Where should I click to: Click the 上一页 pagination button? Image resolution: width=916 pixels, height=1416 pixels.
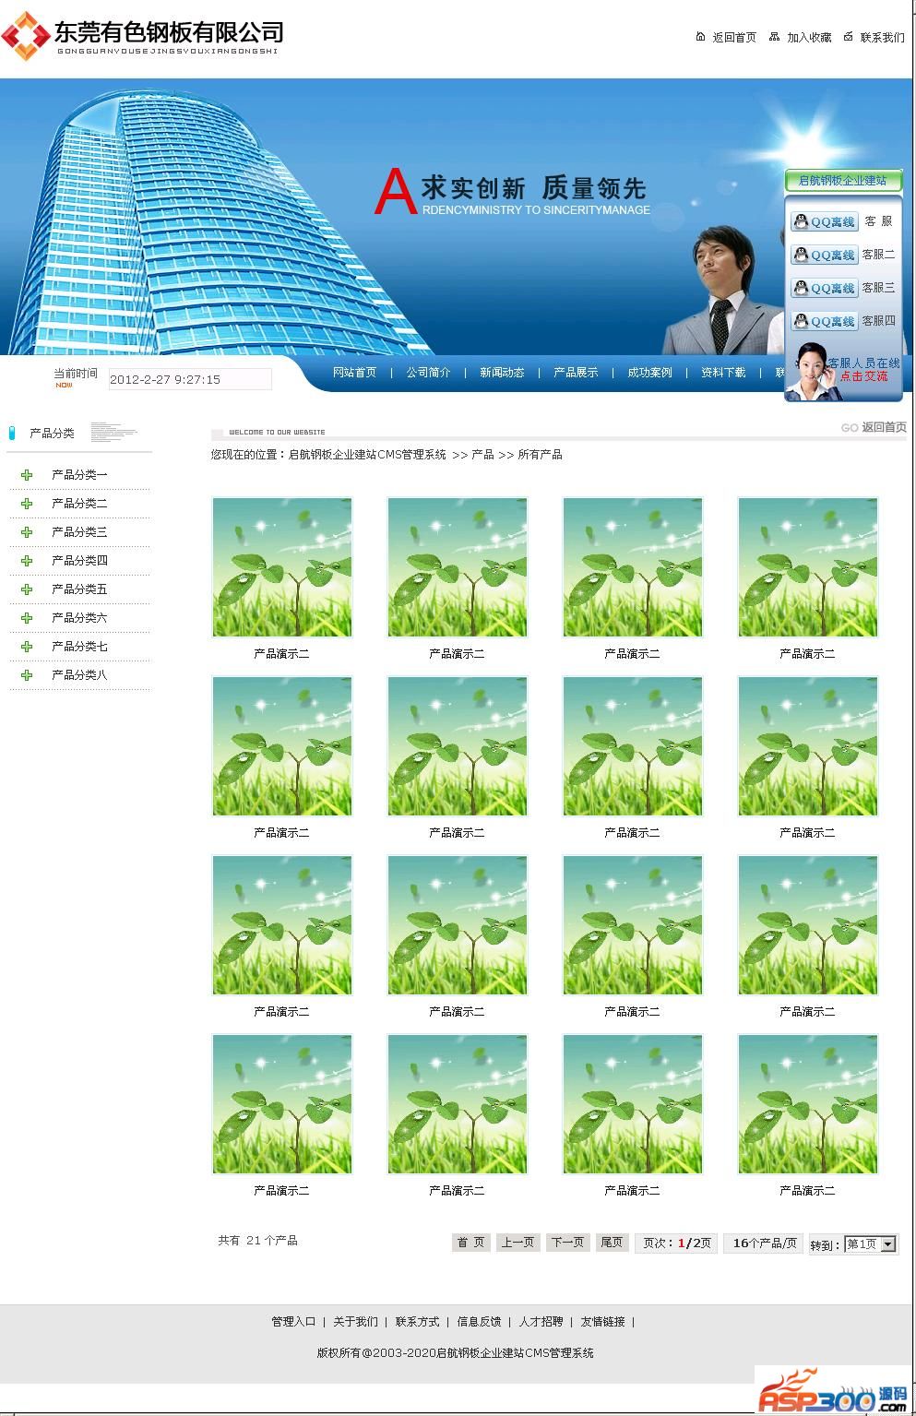coord(517,1243)
